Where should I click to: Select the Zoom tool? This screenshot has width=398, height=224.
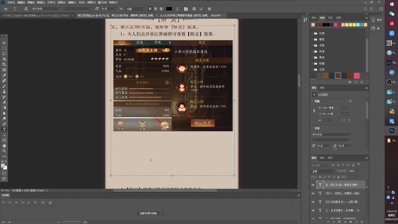pos(4,151)
